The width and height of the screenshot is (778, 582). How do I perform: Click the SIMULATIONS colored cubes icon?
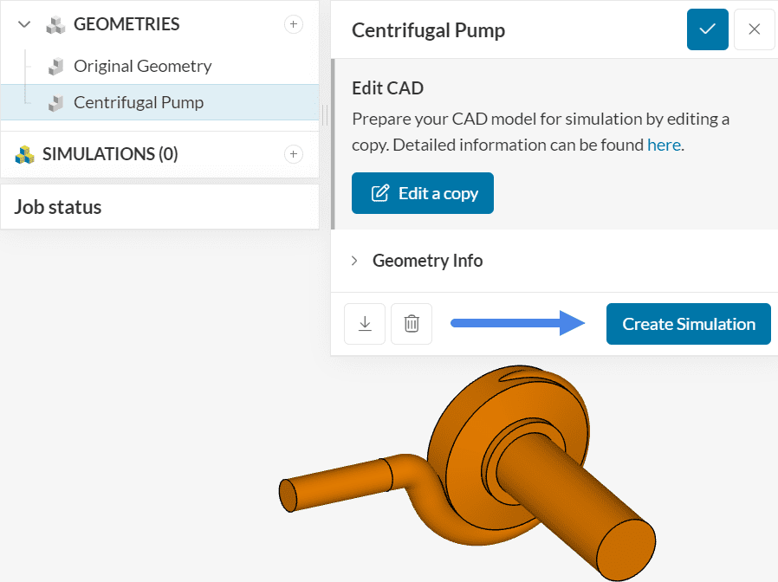pos(24,154)
